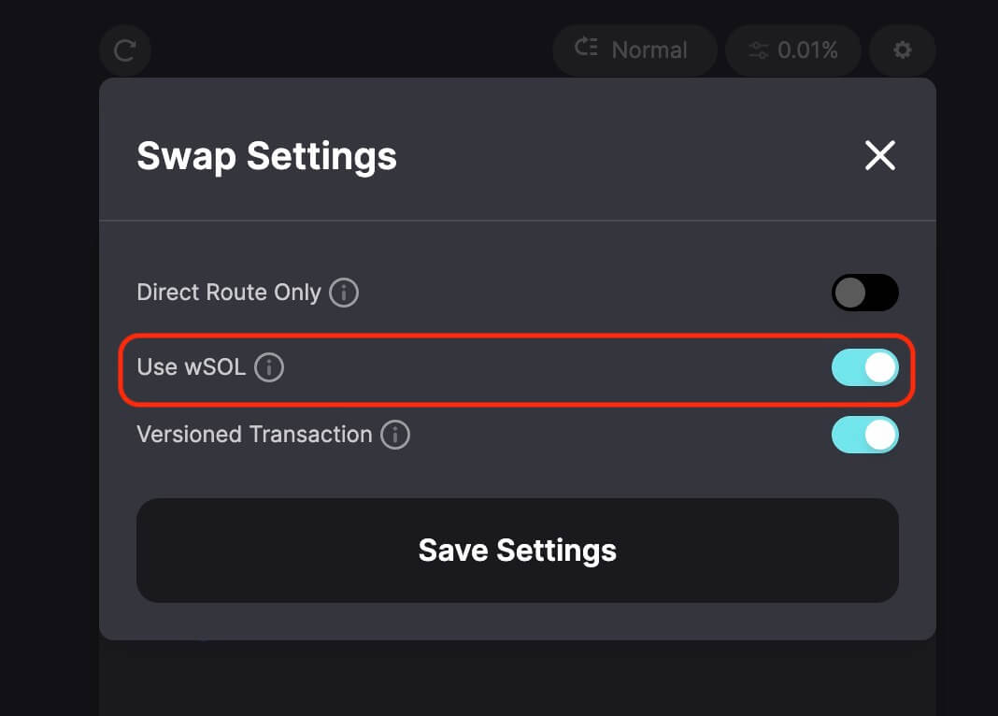
Task: Click the word Normal in top bar
Action: point(649,50)
